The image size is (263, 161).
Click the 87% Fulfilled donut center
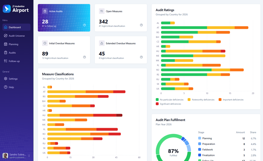pos(173,152)
